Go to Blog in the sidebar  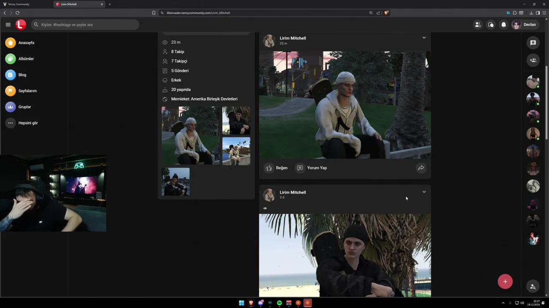pyautogui.click(x=16, y=75)
